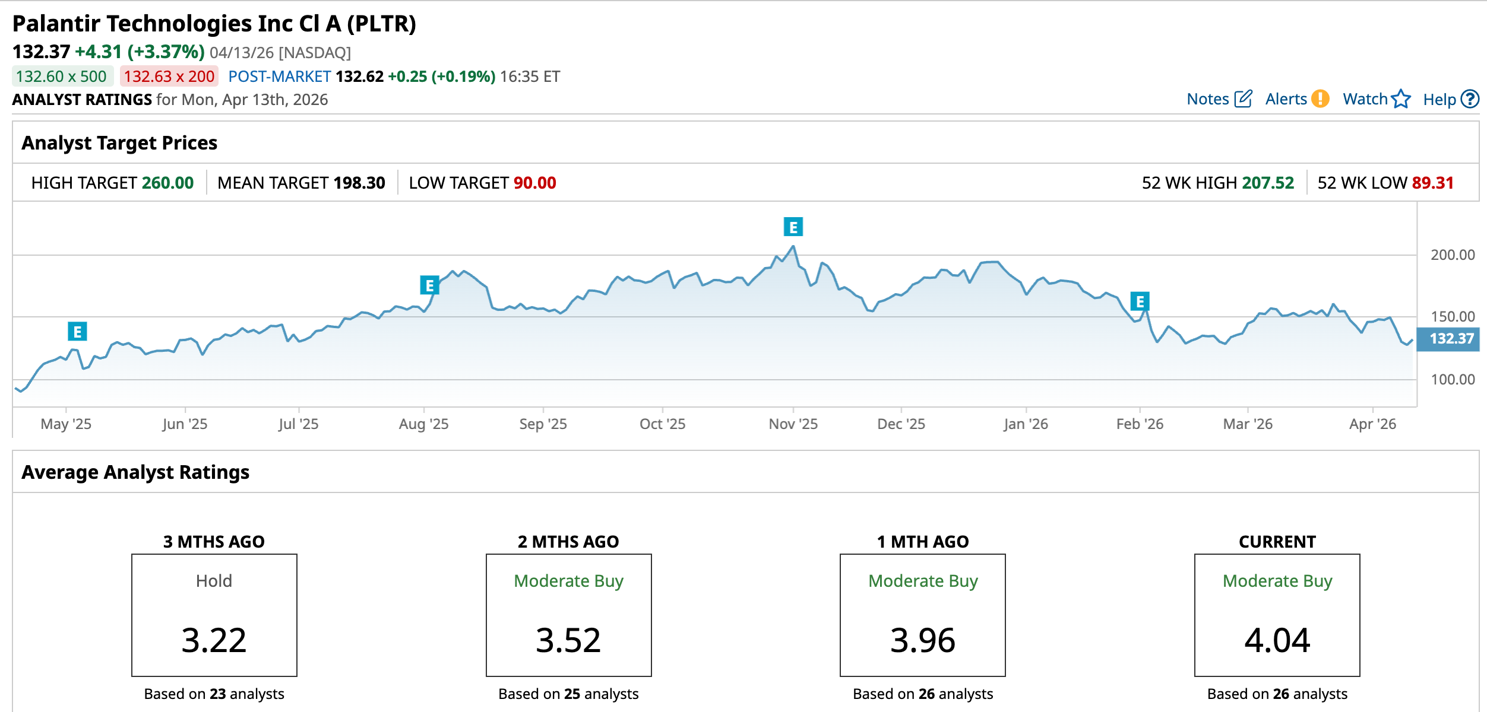Click the POST-MARKET label
Screen dimensions: 1487x712
pyautogui.click(x=280, y=77)
